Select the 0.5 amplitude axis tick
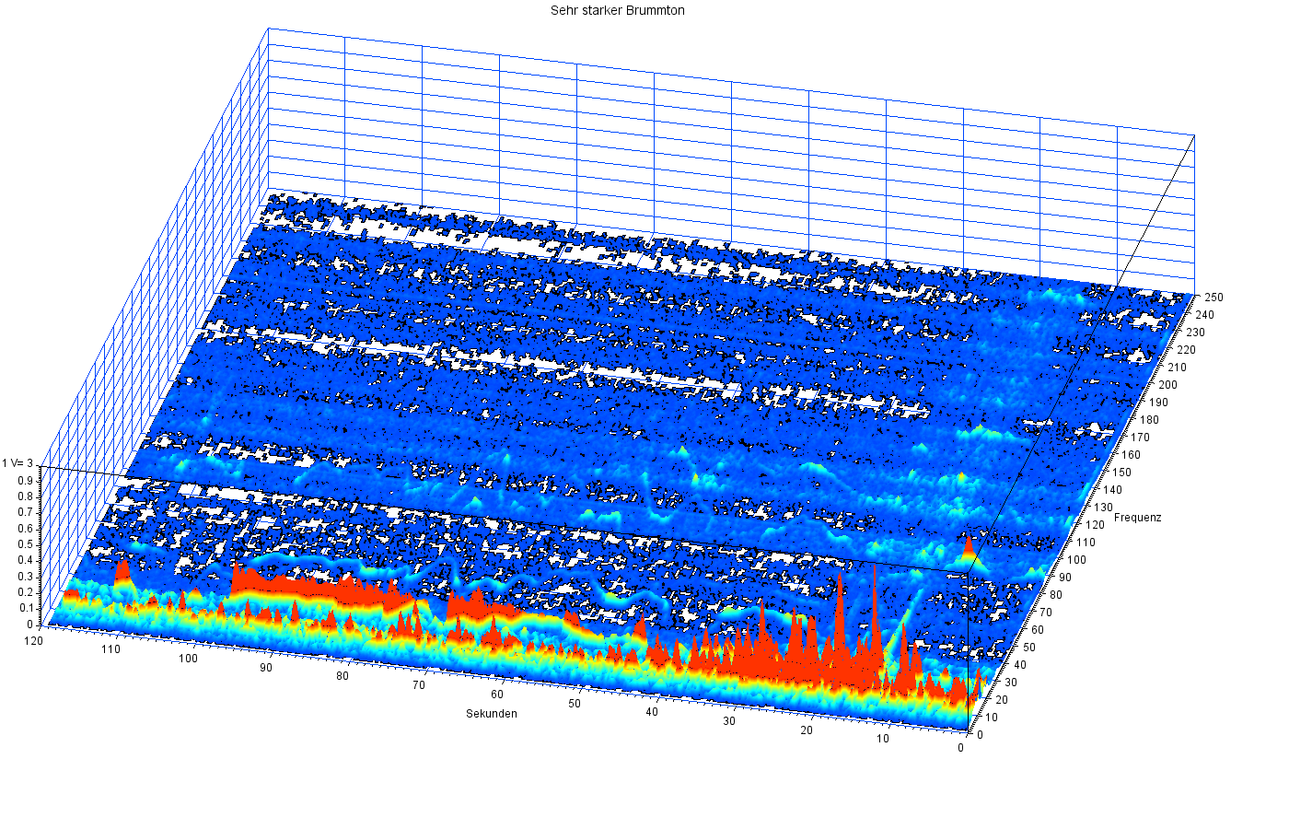 click(x=25, y=544)
